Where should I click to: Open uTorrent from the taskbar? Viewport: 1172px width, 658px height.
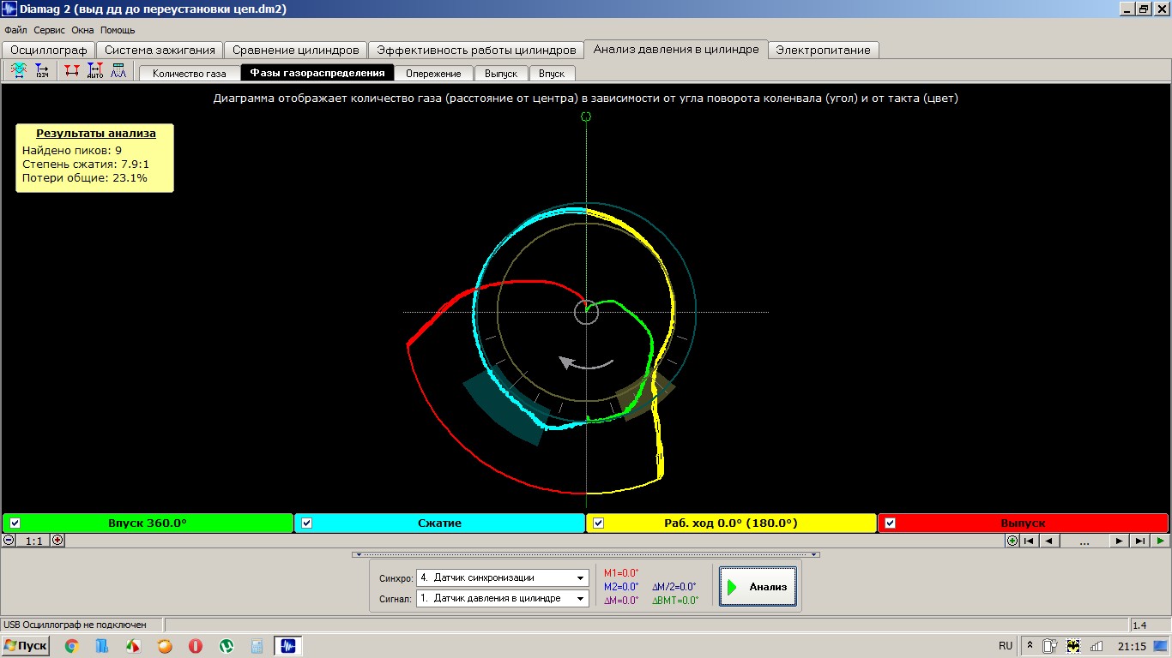click(x=227, y=646)
